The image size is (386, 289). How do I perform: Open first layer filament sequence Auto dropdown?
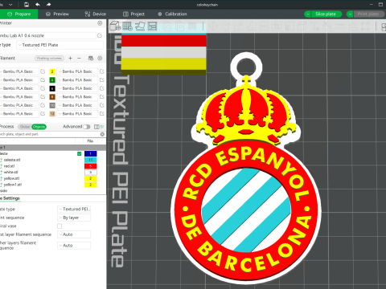[74, 234]
